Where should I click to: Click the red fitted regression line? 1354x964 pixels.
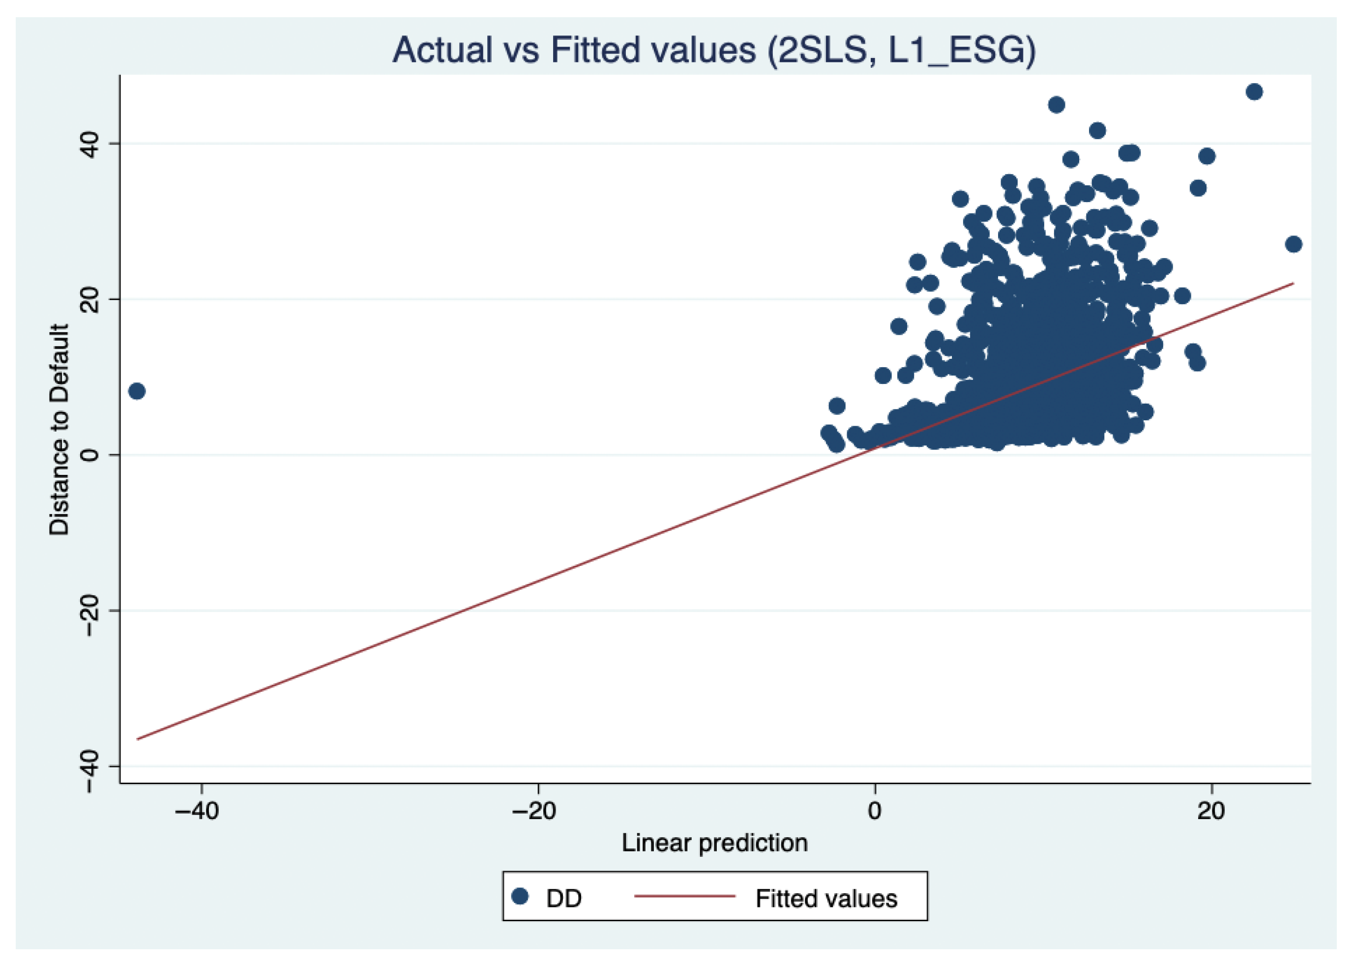click(x=715, y=511)
